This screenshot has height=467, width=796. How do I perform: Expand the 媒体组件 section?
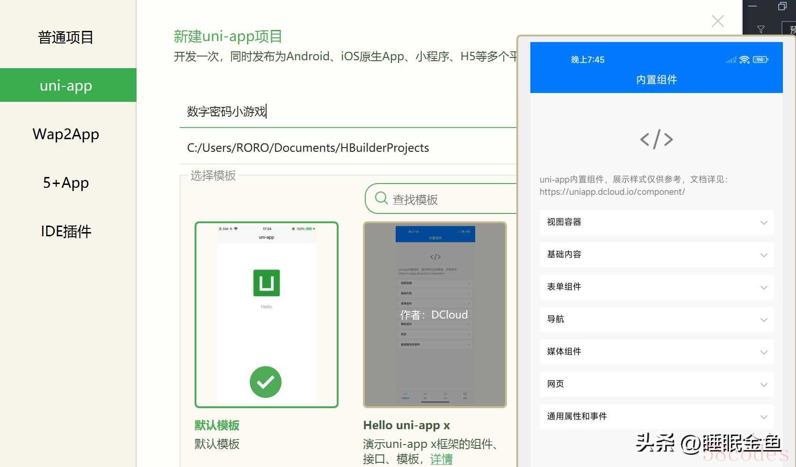656,352
